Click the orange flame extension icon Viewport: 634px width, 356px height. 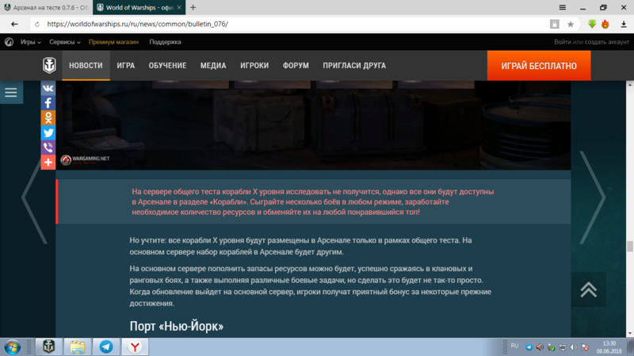605,24
